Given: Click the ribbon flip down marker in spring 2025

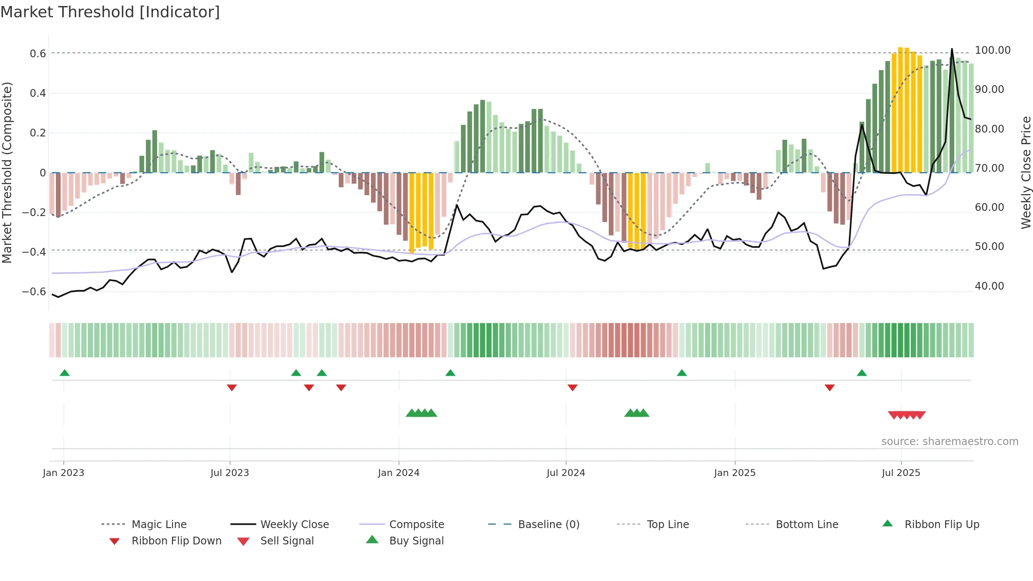Looking at the screenshot, I should click(x=830, y=388).
